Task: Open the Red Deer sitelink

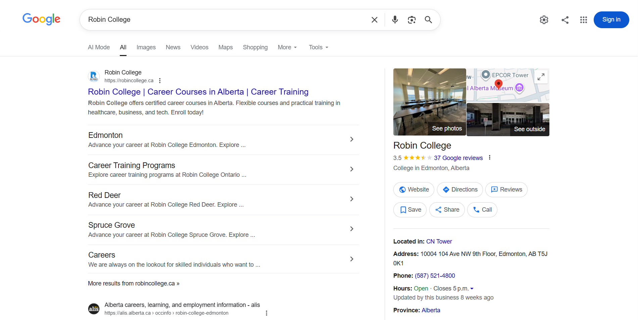Action: [104, 195]
